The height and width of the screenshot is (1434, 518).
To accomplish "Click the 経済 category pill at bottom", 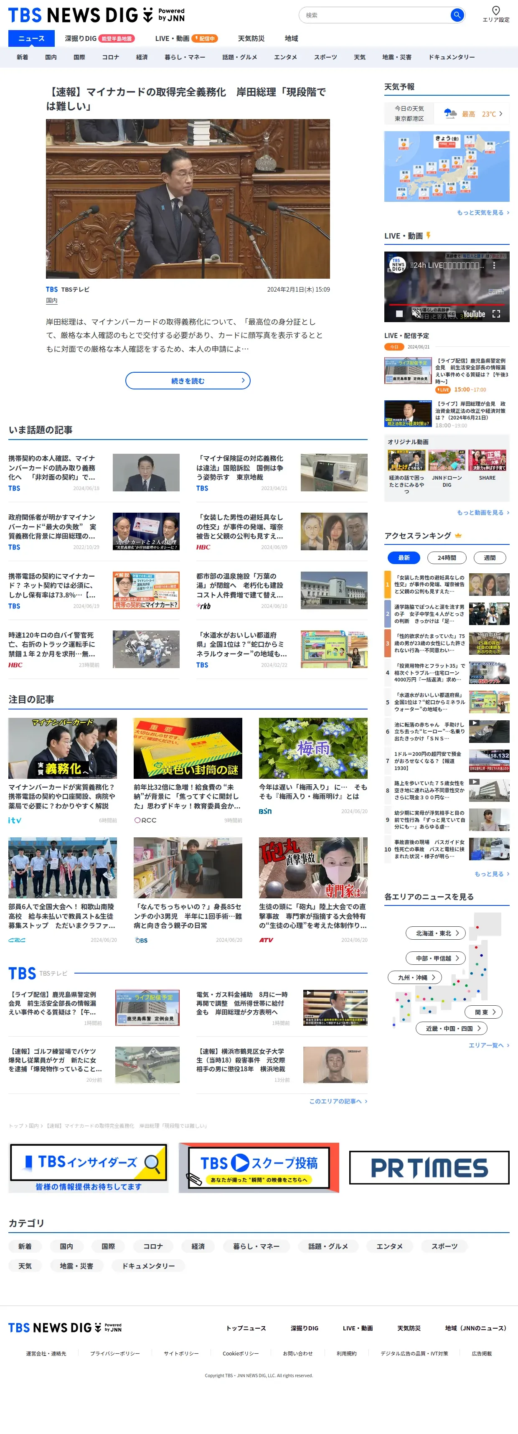I will pyautogui.click(x=198, y=1246).
